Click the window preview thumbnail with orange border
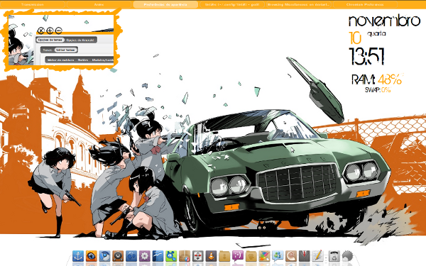Viewport: 426px width, 266px height. [x=61, y=40]
